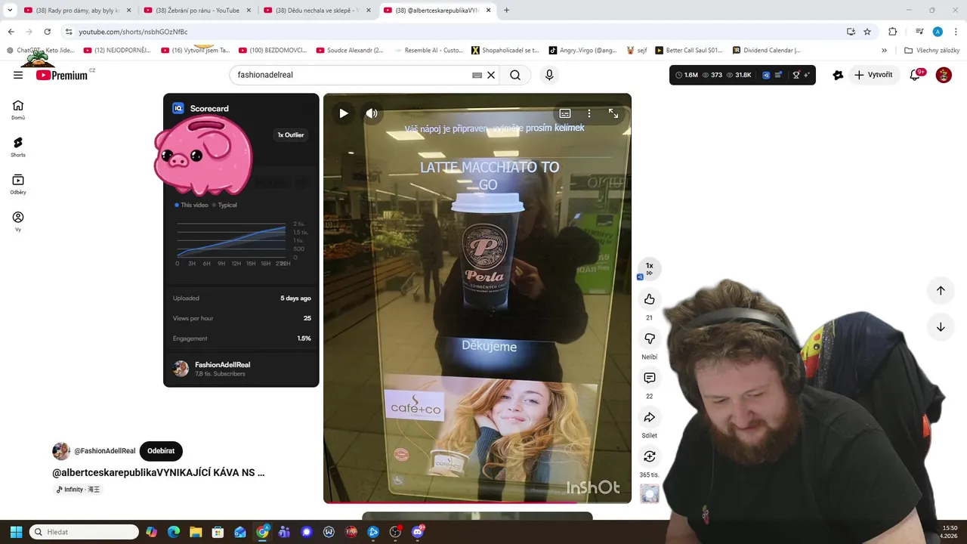This screenshot has width=967, height=544.
Task: Open File Explorer from taskbar
Action: (196, 532)
